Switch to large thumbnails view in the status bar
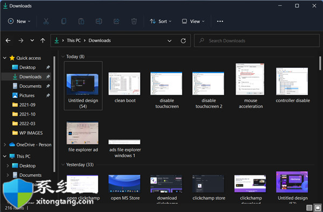 [318, 208]
